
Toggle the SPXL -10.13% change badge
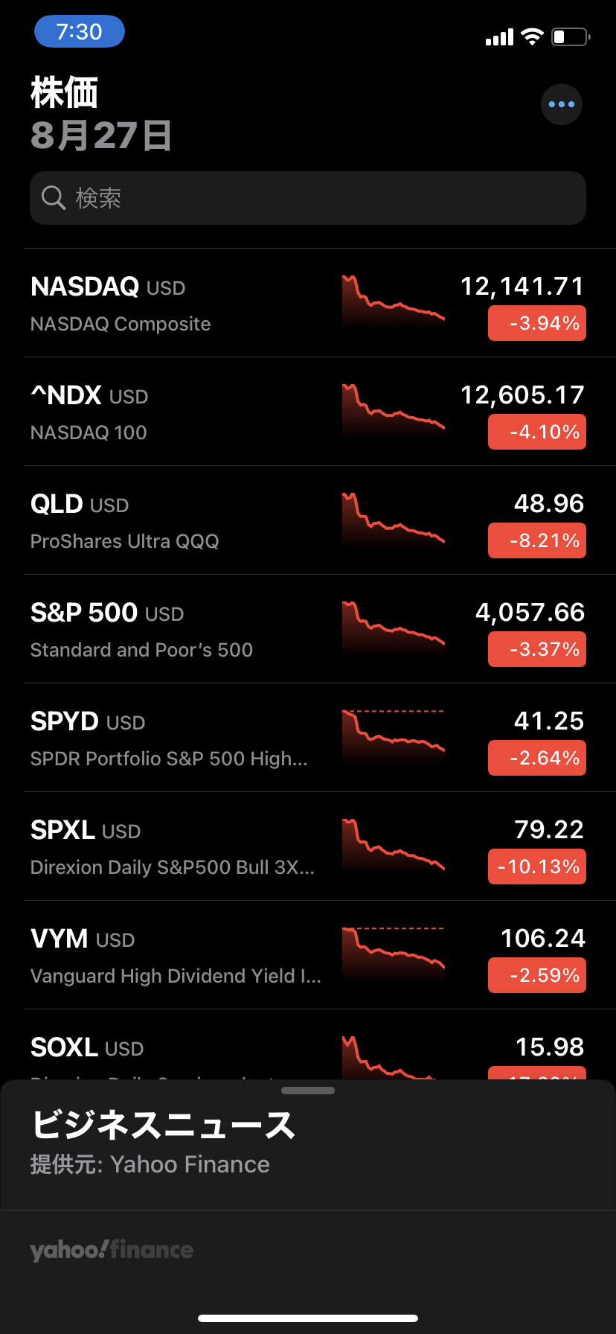536,867
